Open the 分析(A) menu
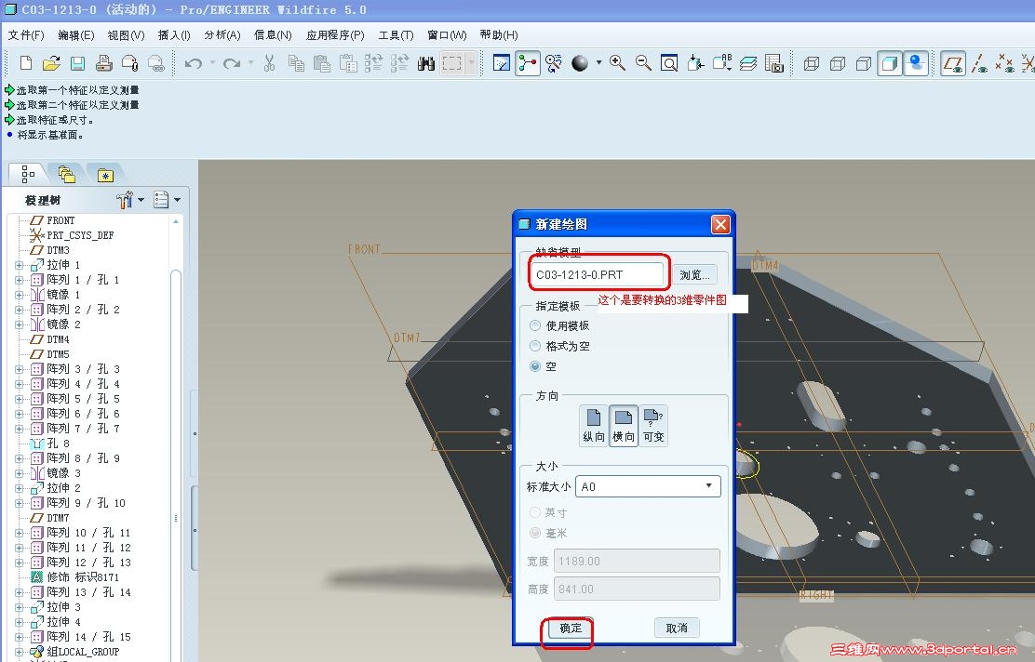Viewport: 1035px width, 662px height. coord(222,35)
